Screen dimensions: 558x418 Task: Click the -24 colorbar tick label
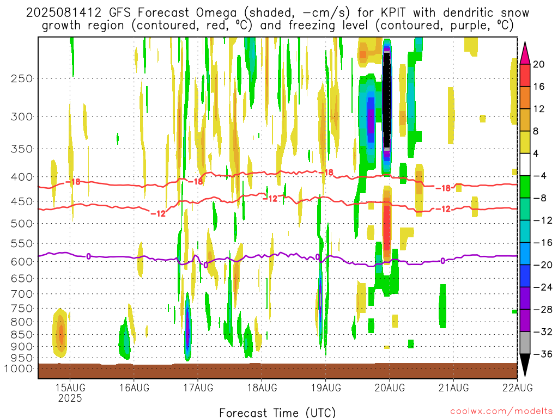pos(543,287)
